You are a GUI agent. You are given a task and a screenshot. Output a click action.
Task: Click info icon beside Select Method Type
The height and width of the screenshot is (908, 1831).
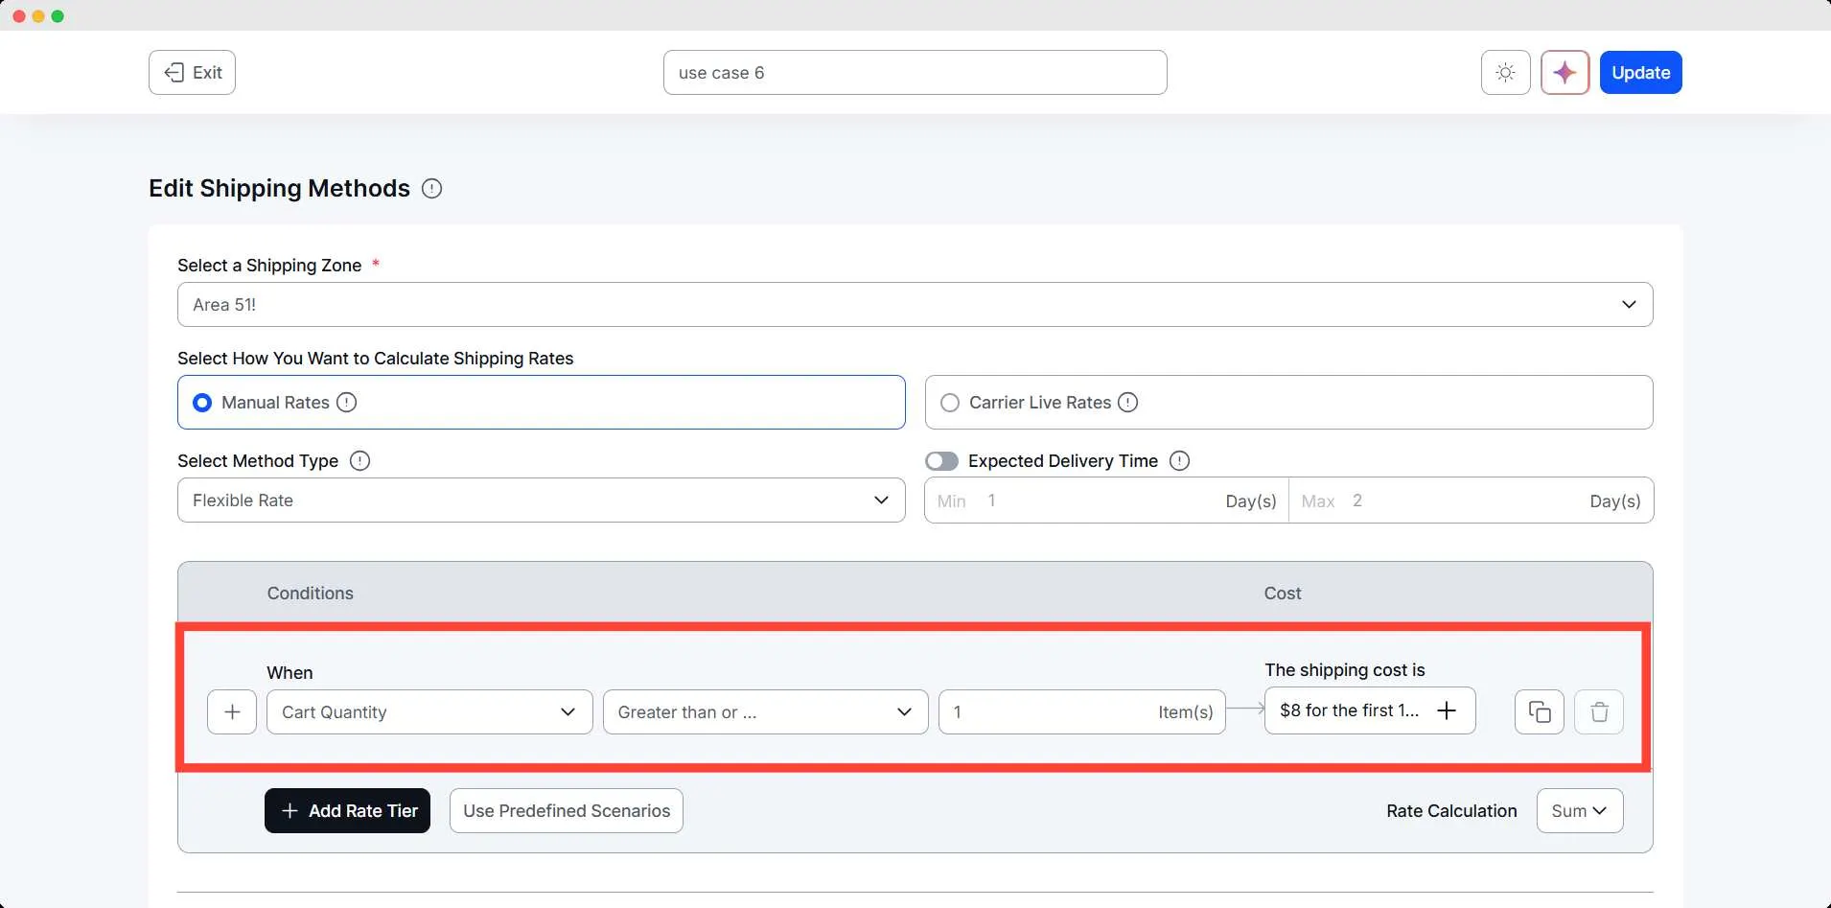pyautogui.click(x=359, y=461)
